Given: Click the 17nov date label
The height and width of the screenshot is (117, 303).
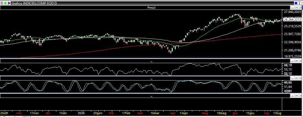Looking at the screenshot, I should 34,113.
